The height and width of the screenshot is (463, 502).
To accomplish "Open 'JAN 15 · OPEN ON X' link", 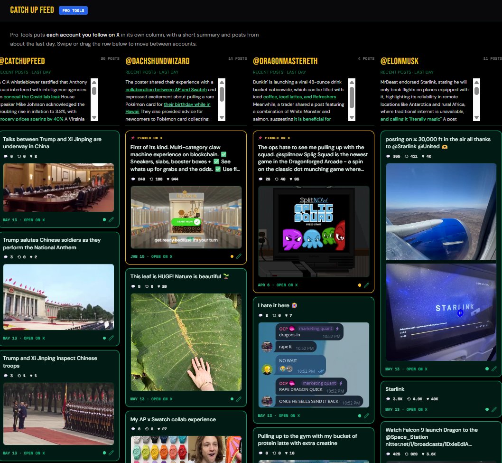I will [x=151, y=256].
